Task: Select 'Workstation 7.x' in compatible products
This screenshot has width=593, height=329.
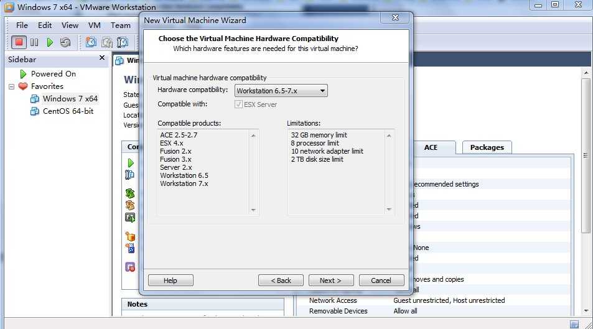Action: (184, 183)
